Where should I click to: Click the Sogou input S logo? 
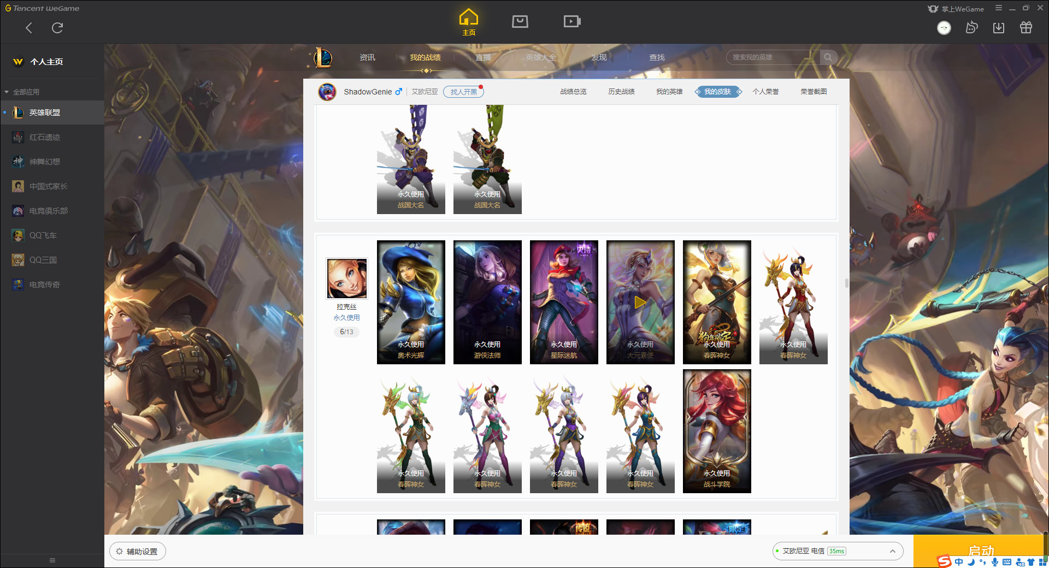coord(944,561)
